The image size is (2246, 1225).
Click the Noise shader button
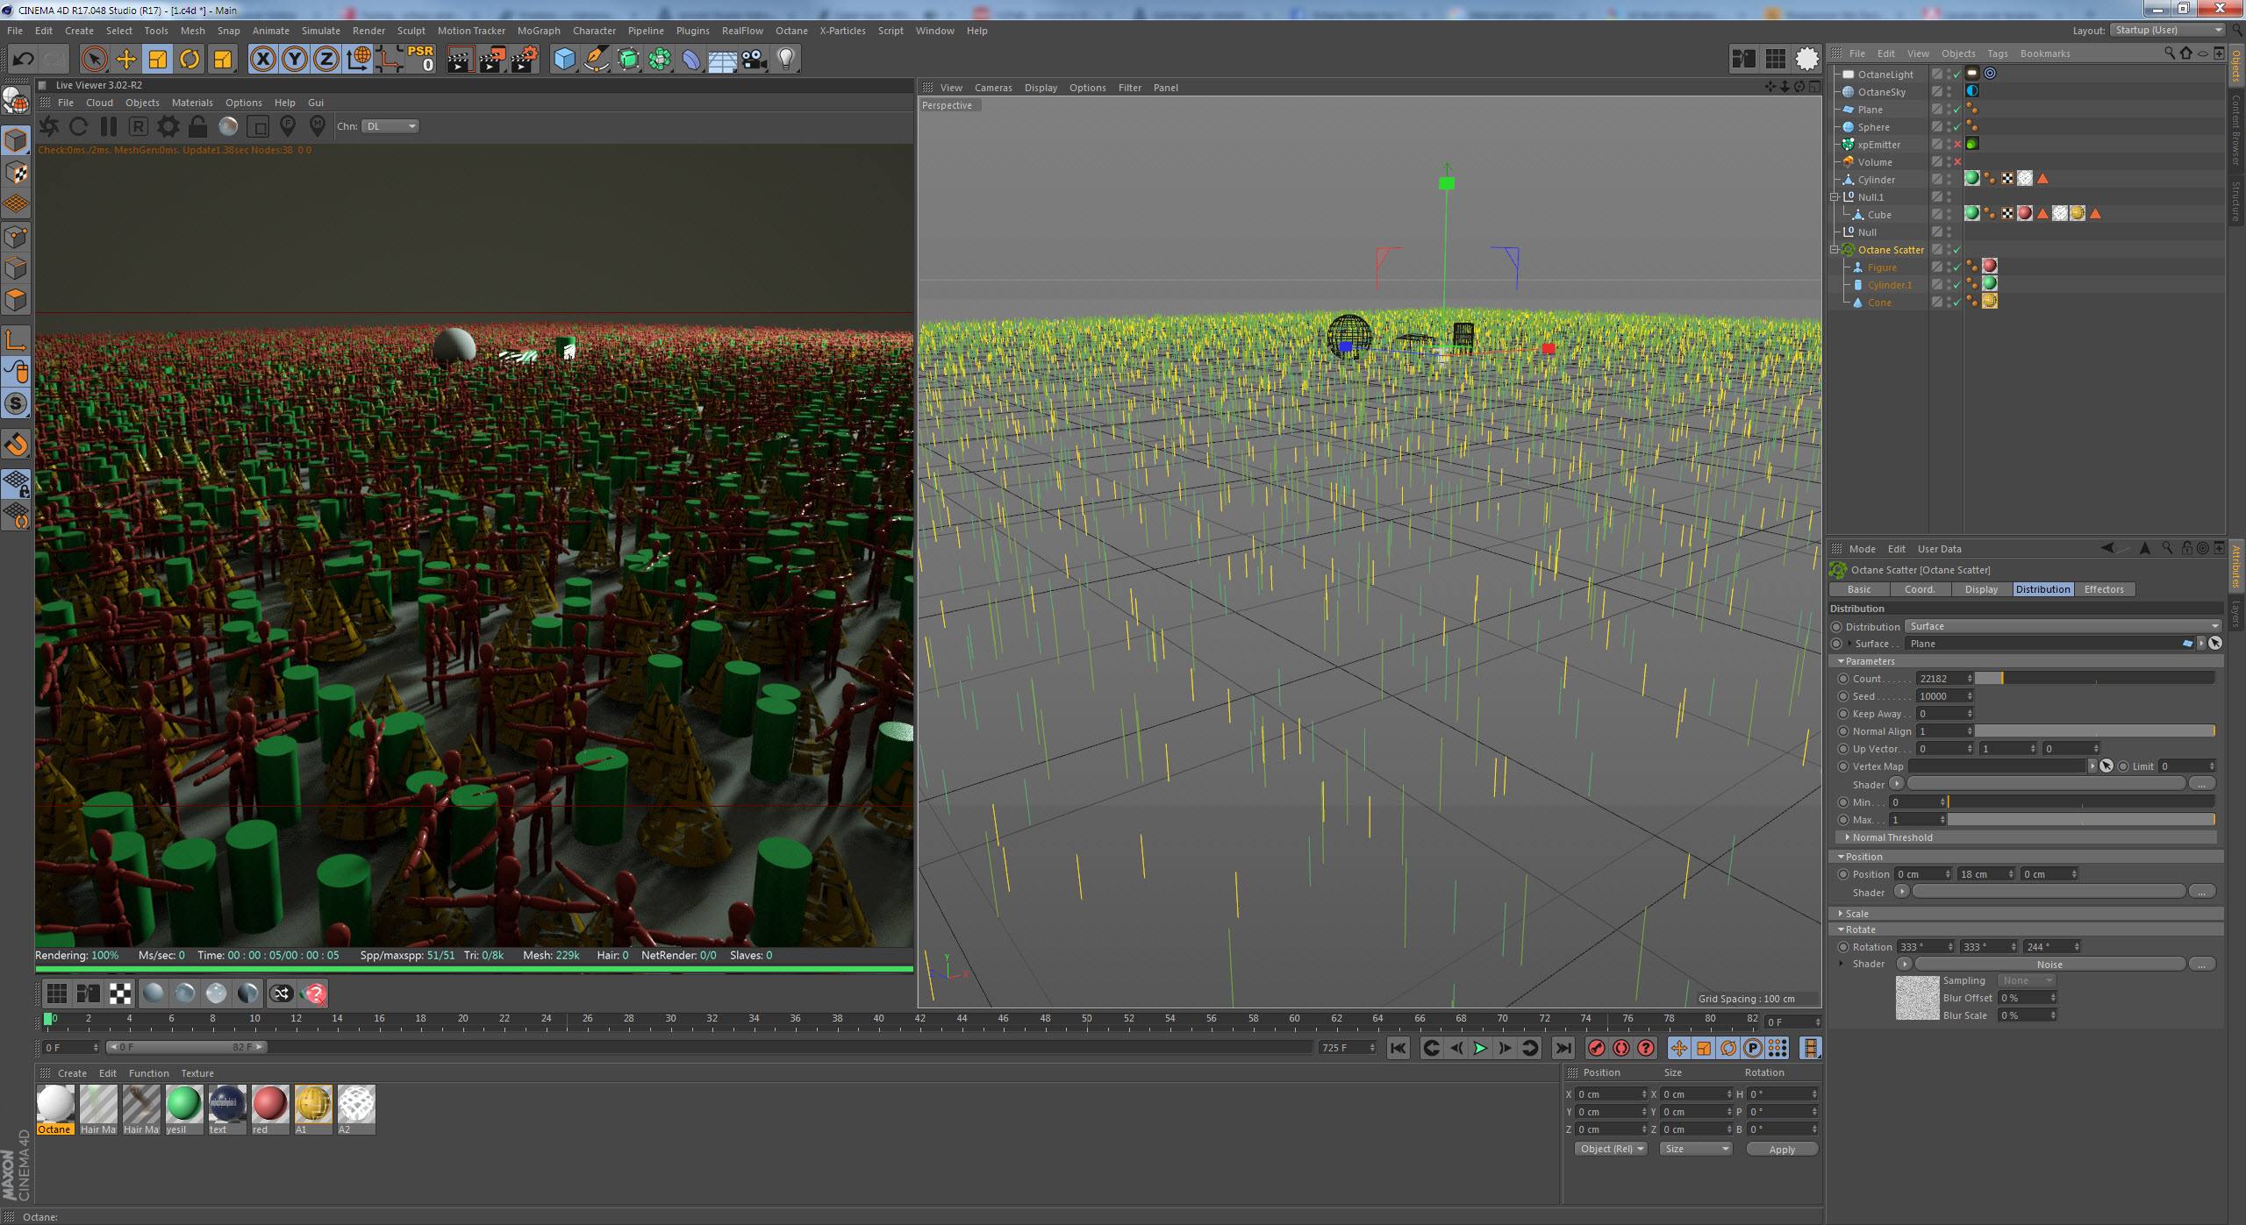tap(2049, 965)
